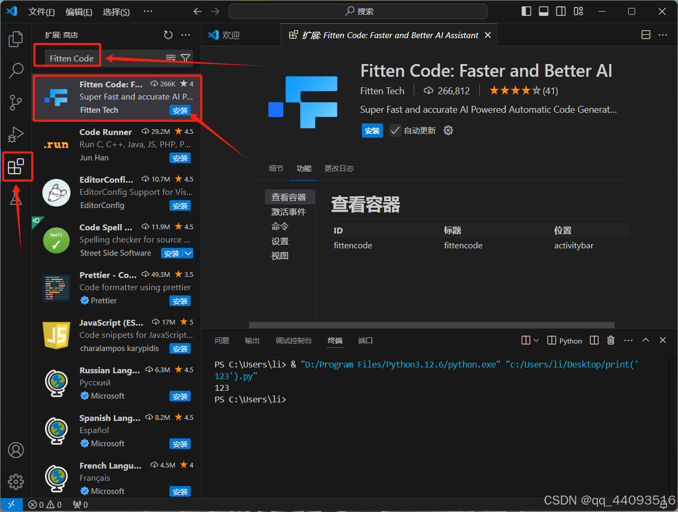Viewport: 678px width, 512px height.
Task: Split the editor to the right
Action: point(646,35)
